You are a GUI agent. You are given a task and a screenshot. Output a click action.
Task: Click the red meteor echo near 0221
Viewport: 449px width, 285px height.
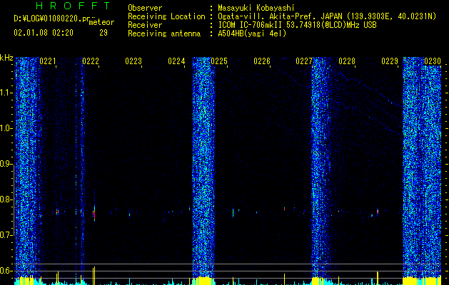tap(57, 212)
